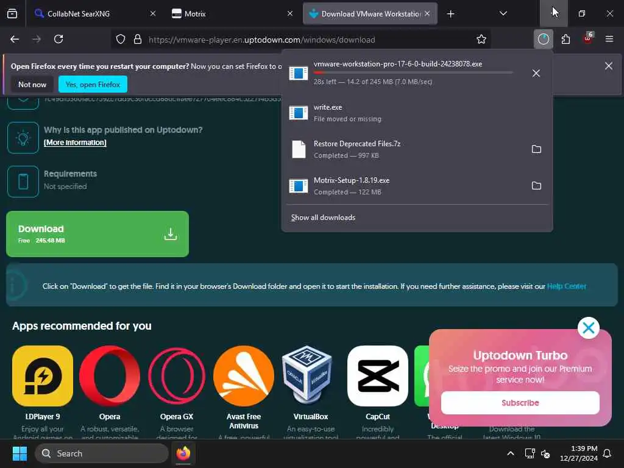Click Show all downloads
Image resolution: width=624 pixels, height=468 pixels.
coord(323,218)
